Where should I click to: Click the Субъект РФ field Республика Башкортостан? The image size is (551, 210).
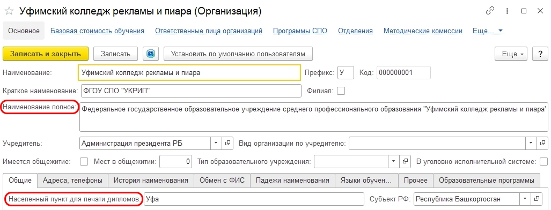467,199
